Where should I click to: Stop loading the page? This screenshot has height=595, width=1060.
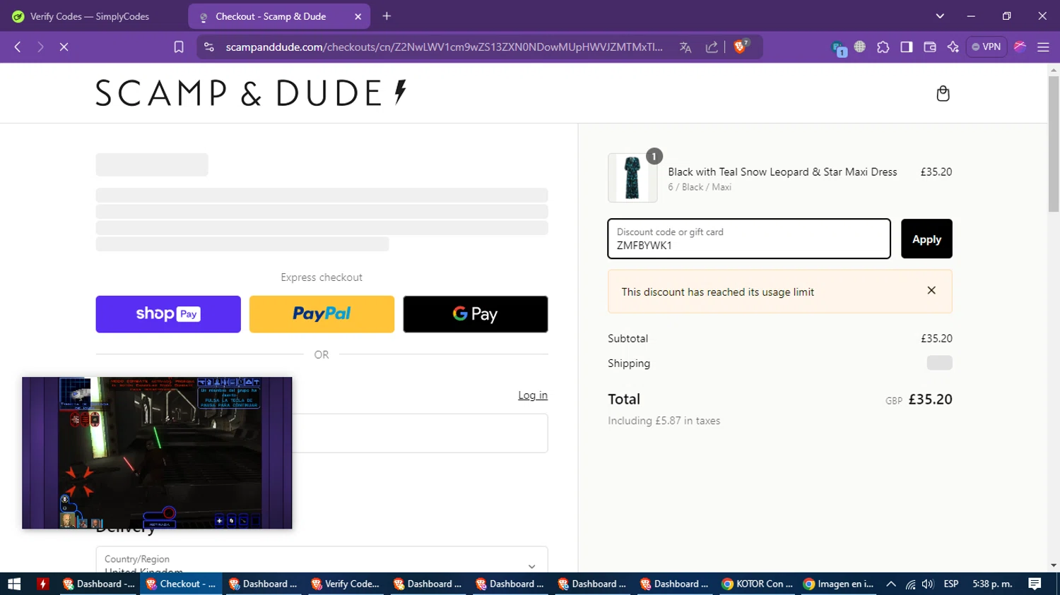coord(64,47)
